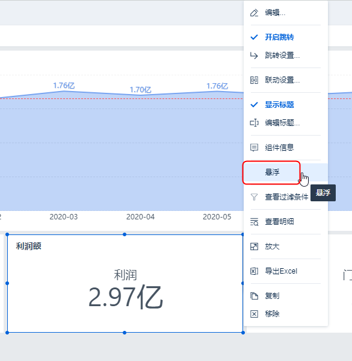The image size is (352, 361).
Task: Choose 查看过滤条件 in the menu
Action: pyautogui.click(x=286, y=197)
